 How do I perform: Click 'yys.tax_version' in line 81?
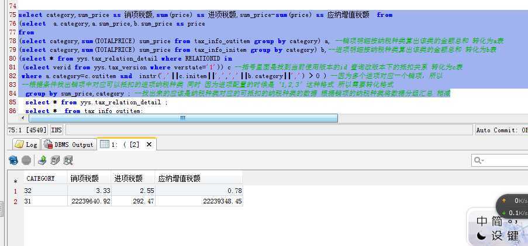[x=120, y=67]
